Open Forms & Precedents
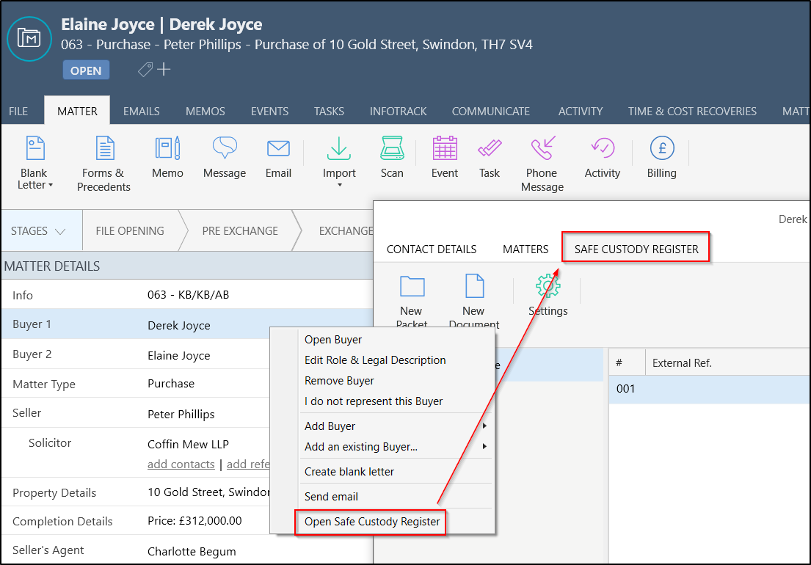This screenshot has height=565, width=811. coord(104,164)
